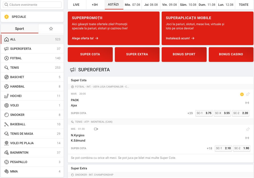Image resolution: width=254 pixels, height=178 pixels.
Task: Switch to the Sport tab
Action: [x=20, y=29]
